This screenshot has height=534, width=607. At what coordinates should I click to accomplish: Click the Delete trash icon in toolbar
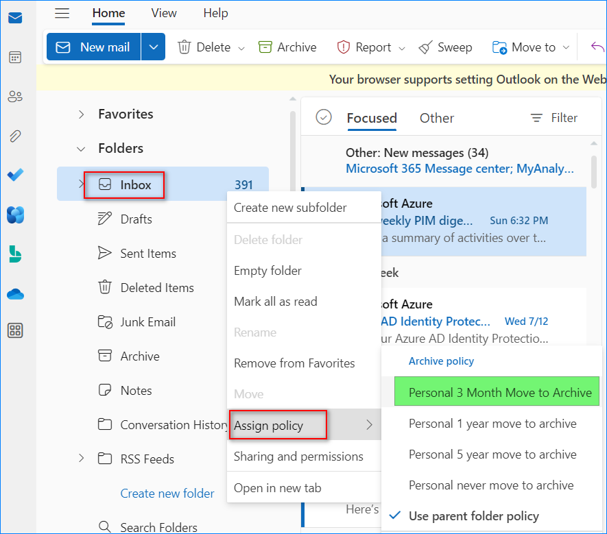click(x=184, y=47)
